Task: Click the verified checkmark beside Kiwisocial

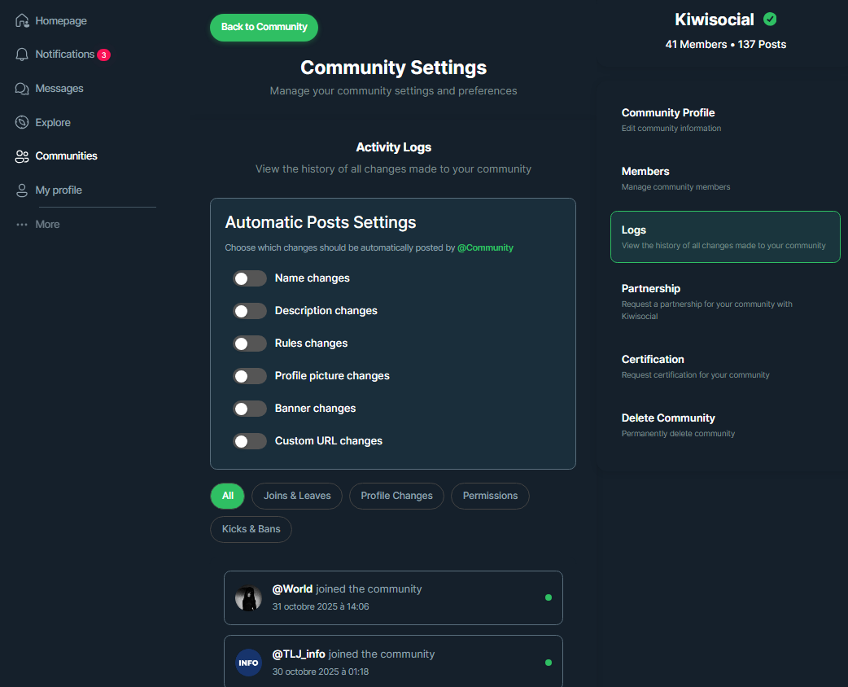Action: pos(770,19)
